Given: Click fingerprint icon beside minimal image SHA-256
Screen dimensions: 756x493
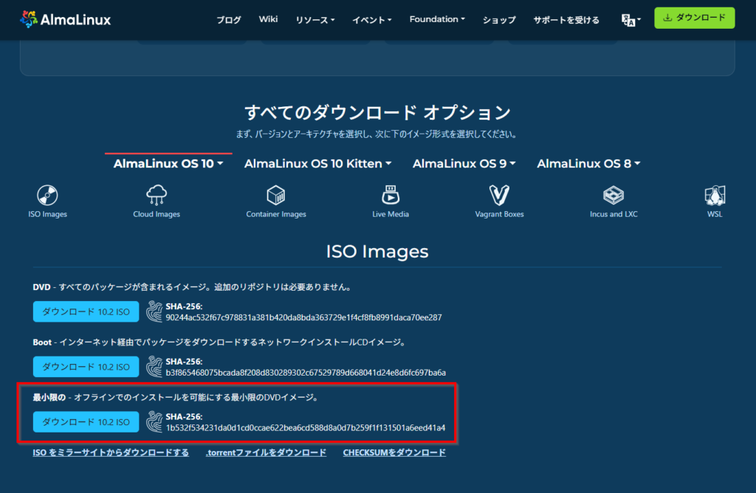Looking at the screenshot, I should [x=154, y=421].
